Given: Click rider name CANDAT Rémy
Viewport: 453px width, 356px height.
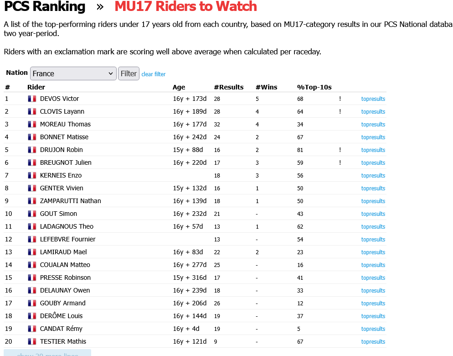Looking at the screenshot, I should pos(61,329).
